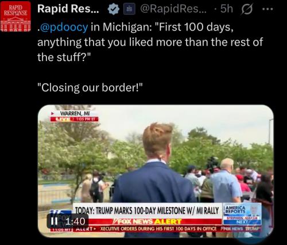Open the three-dot more options menu
The image size is (287, 245).
click(268, 9)
